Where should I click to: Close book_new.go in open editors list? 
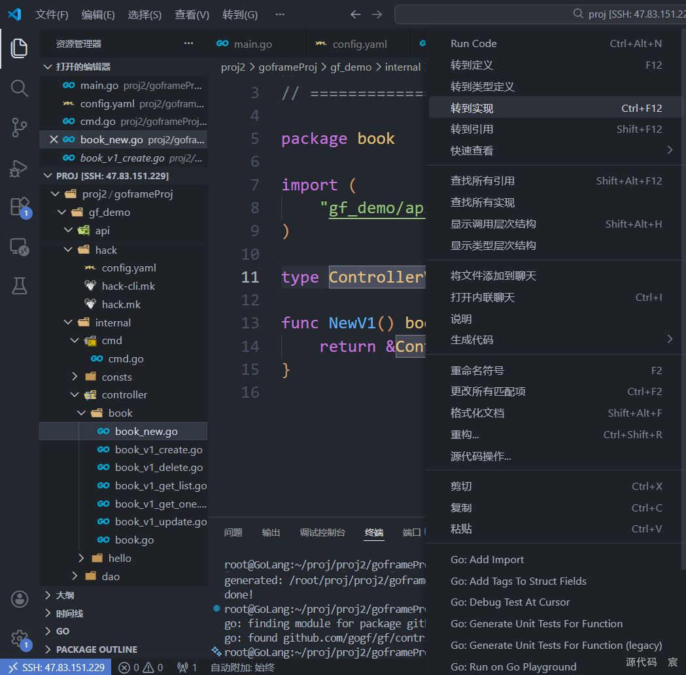[x=54, y=139]
